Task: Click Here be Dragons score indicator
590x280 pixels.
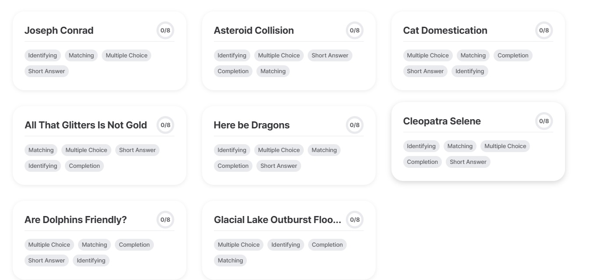Action: pyautogui.click(x=355, y=125)
